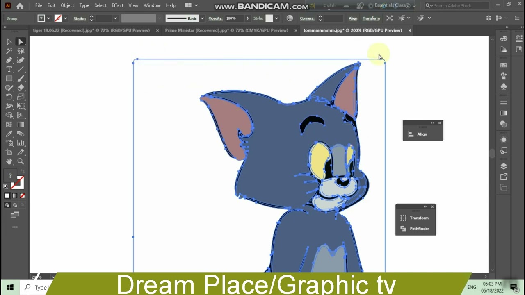Swap fill and stroke colors

point(22,171)
